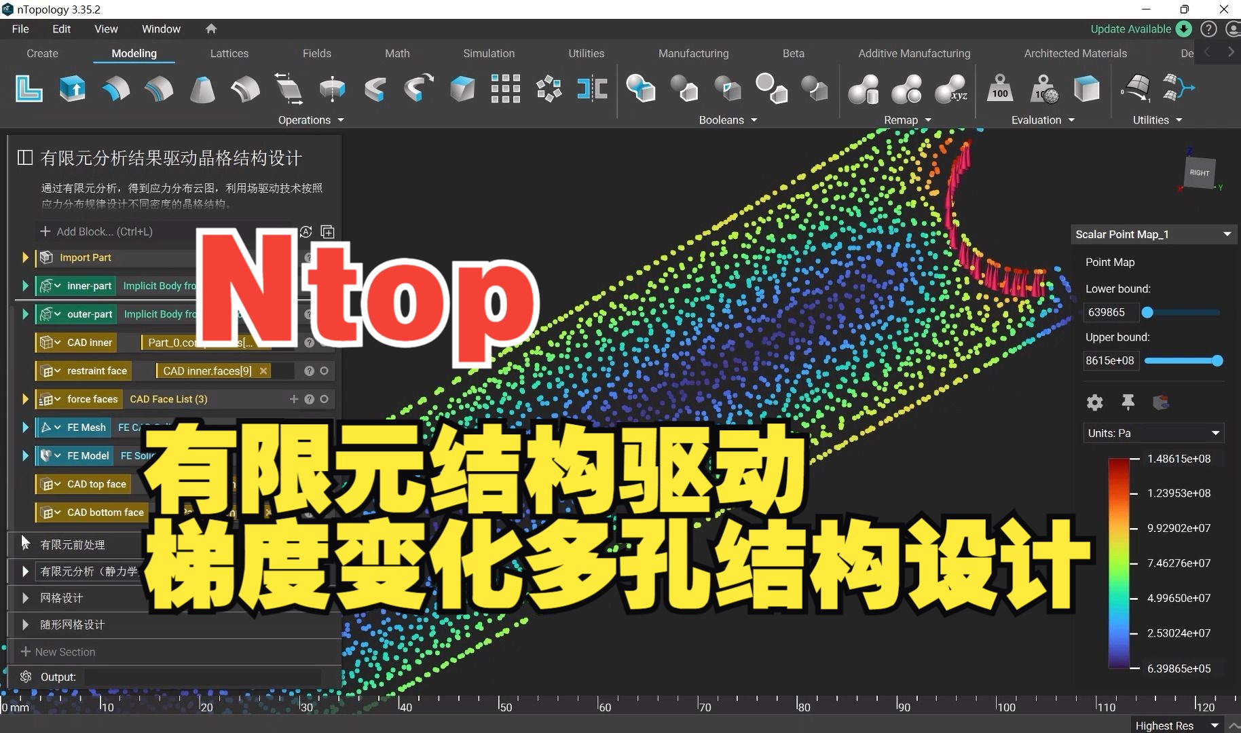Viewport: 1241px width, 733px height.
Task: Open the Home icon in menu bar
Action: point(211,29)
